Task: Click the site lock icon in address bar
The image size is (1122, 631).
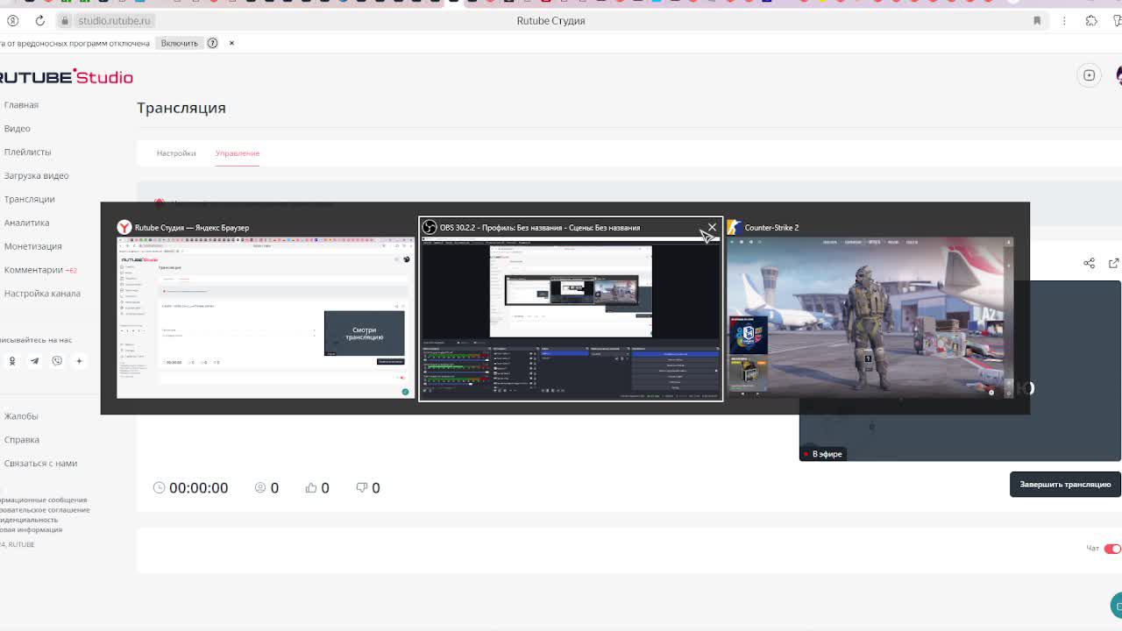Action: click(65, 20)
